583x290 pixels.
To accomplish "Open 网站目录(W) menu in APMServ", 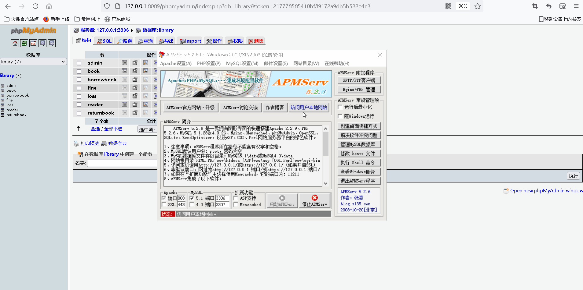I will point(306,63).
